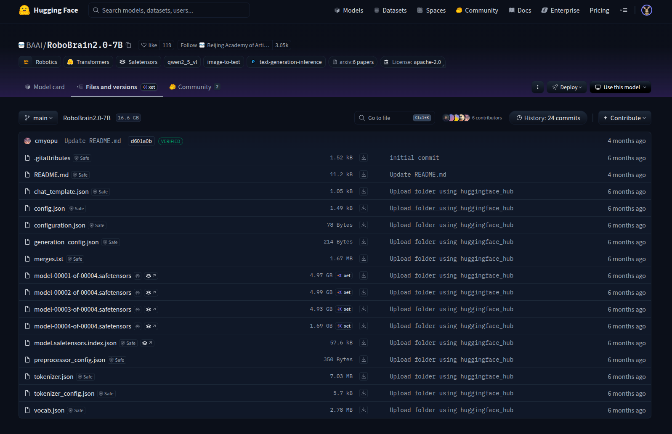The width and height of the screenshot is (672, 434).
Task: Open the main branch dropdown
Action: [x=39, y=118]
